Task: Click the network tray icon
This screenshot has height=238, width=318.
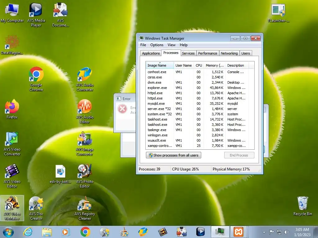Action: point(279,232)
